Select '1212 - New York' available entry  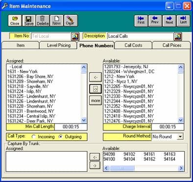click(x=141, y=77)
